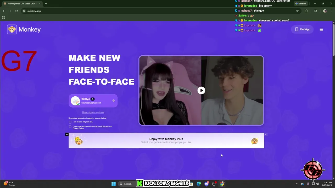The height and width of the screenshot is (188, 335).
Task: Open Discord from taskbar
Action: 207,184
